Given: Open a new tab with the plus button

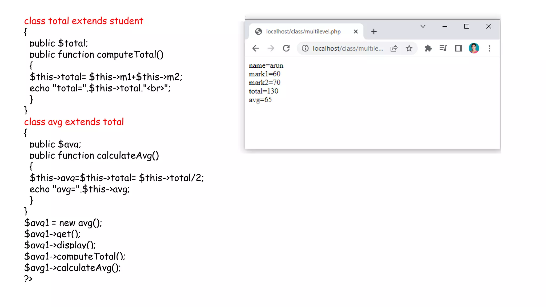Looking at the screenshot, I should point(374,31).
